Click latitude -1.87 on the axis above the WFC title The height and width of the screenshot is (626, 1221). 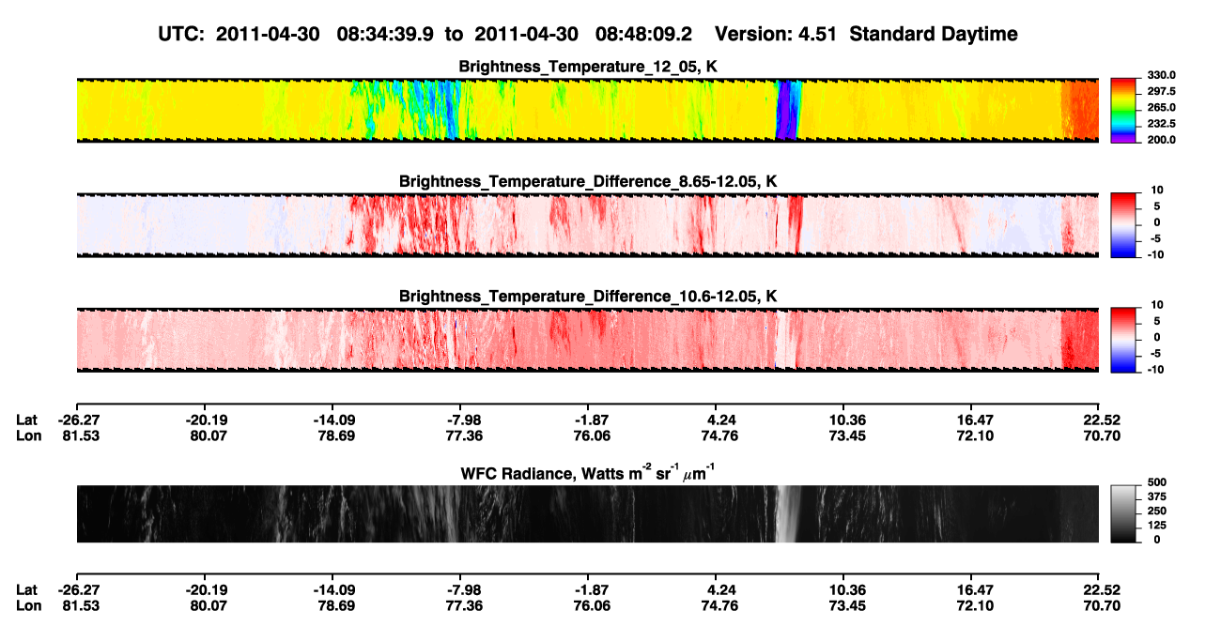pos(588,420)
